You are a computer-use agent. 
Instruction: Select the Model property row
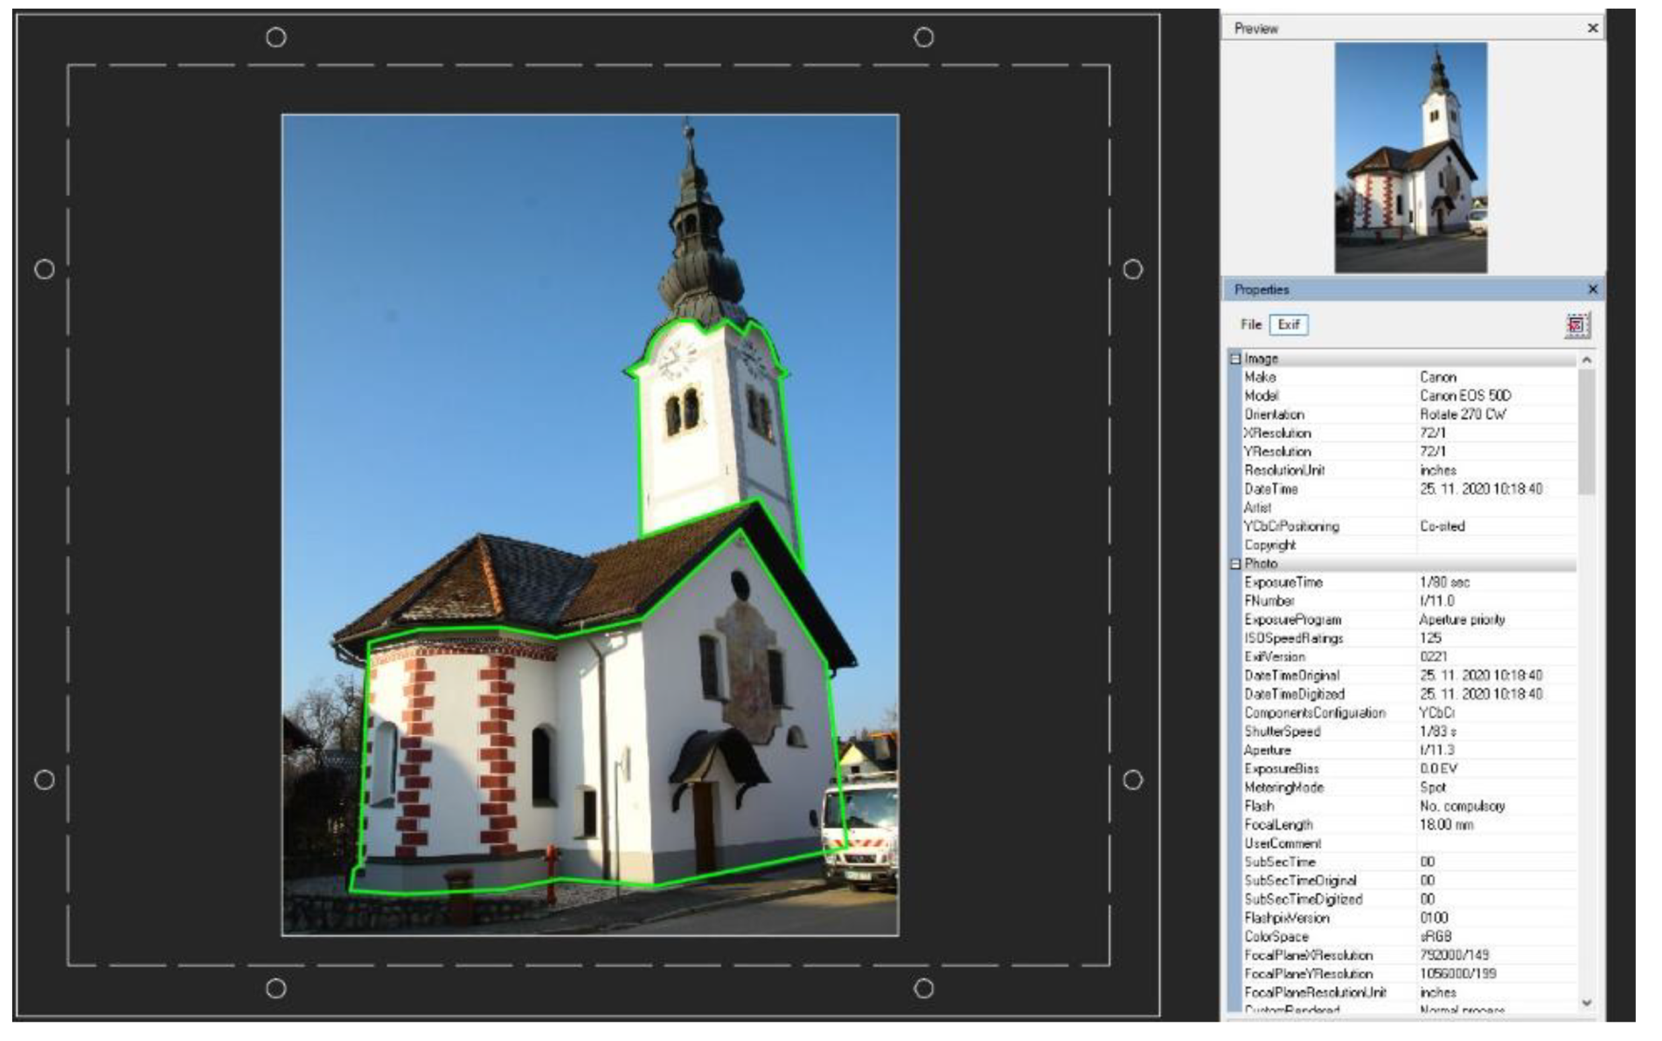click(1261, 396)
